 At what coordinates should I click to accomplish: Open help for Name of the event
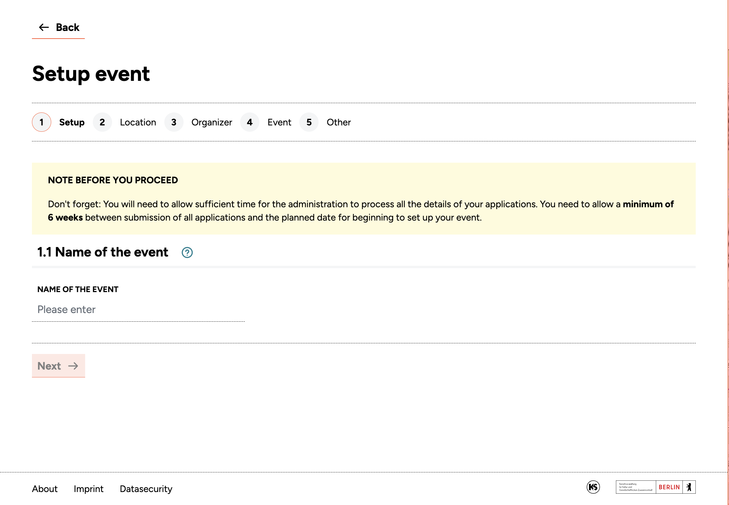coord(187,252)
